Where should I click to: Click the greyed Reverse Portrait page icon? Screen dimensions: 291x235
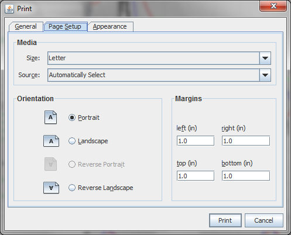click(x=50, y=164)
